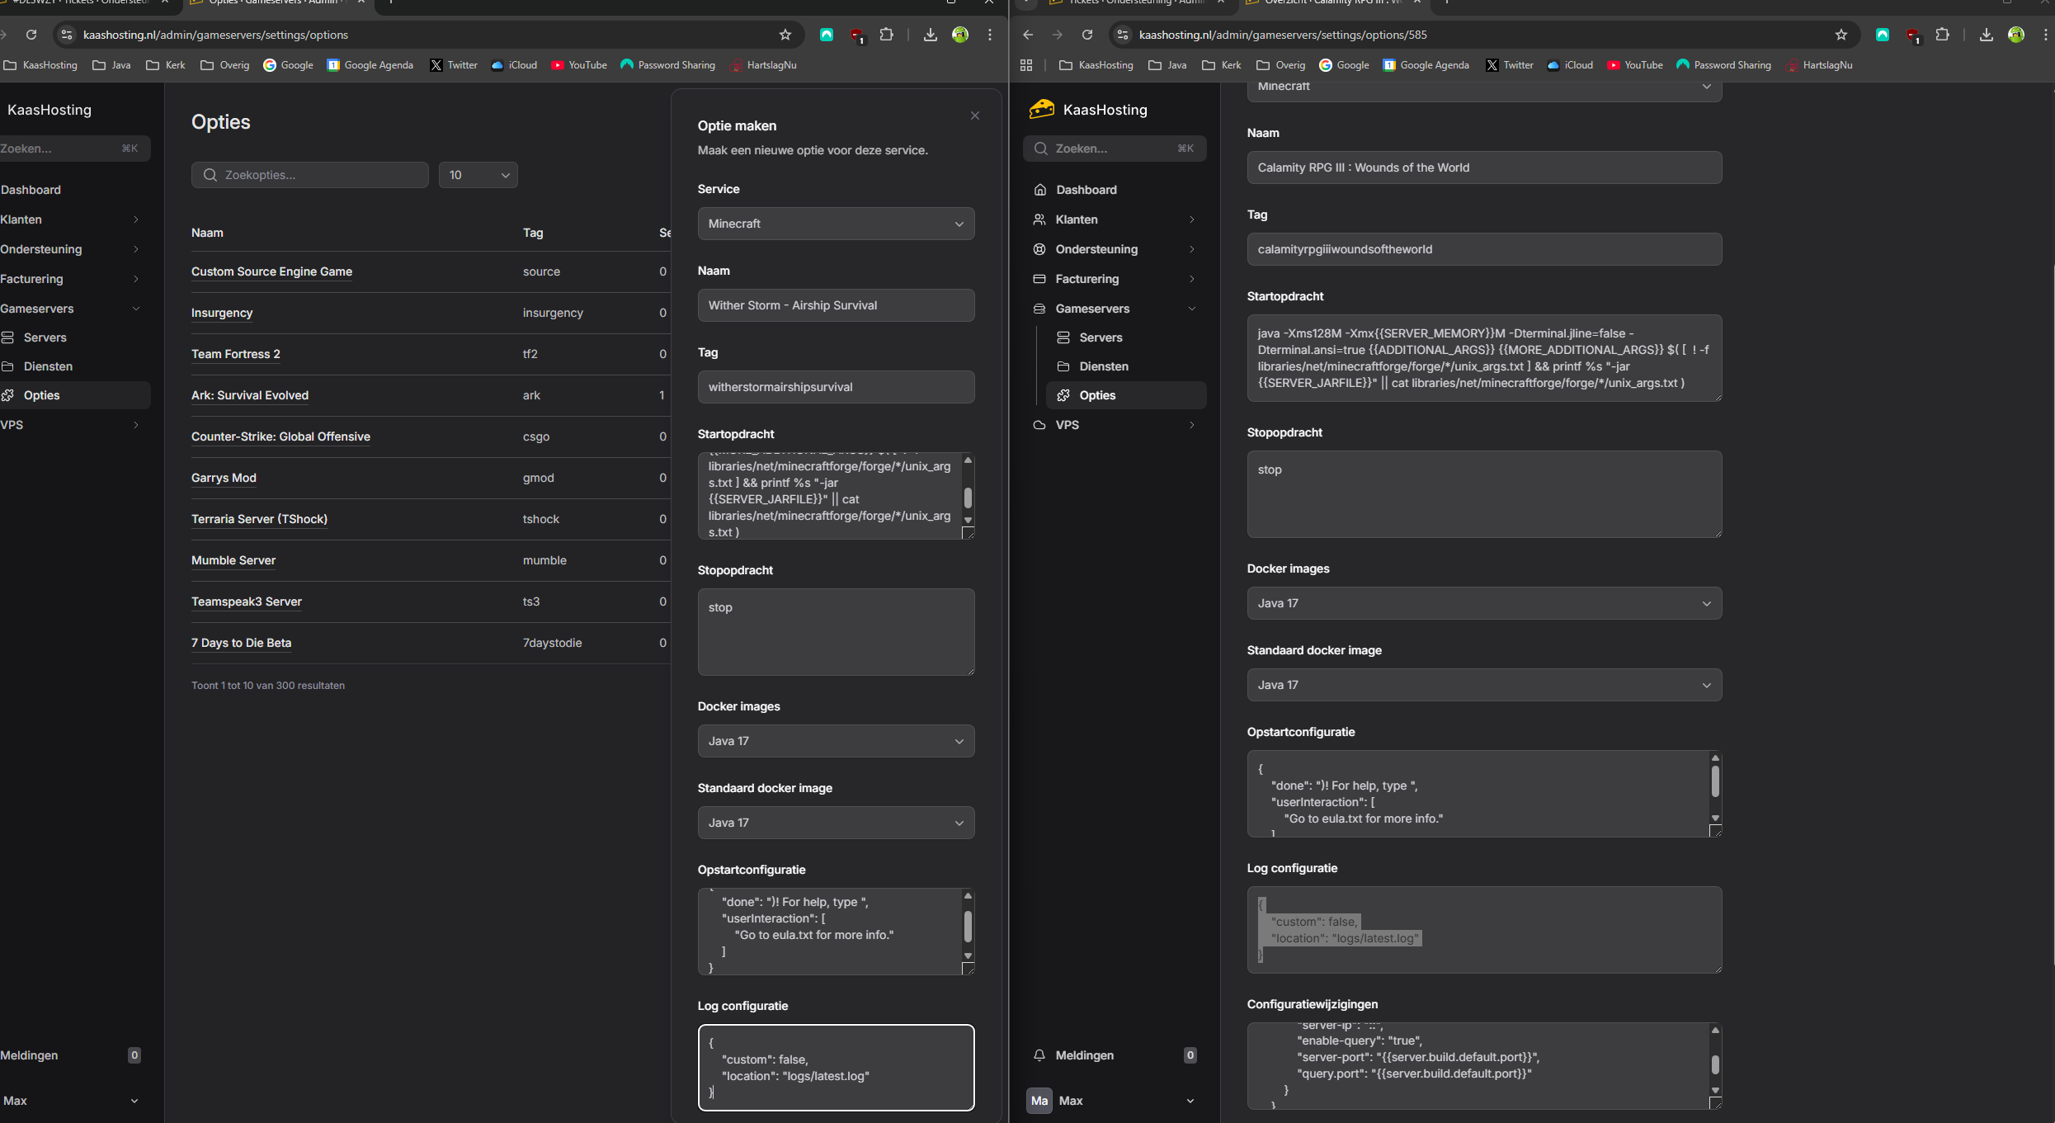The height and width of the screenshot is (1123, 2055).
Task: Open Standaard docker image dropdown in right window
Action: 1483,685
